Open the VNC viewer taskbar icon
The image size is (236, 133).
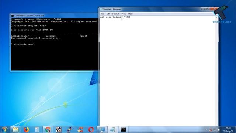coord(59,130)
